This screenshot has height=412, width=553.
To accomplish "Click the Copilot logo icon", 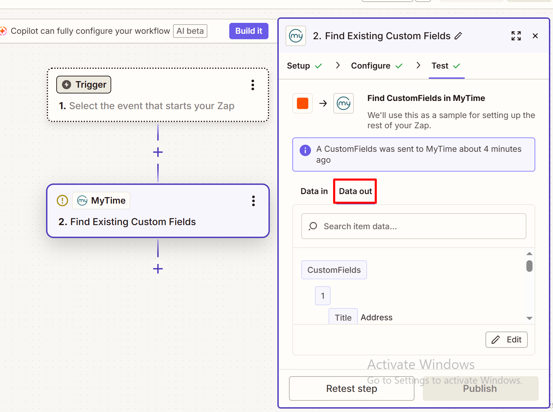I will click(x=3, y=31).
